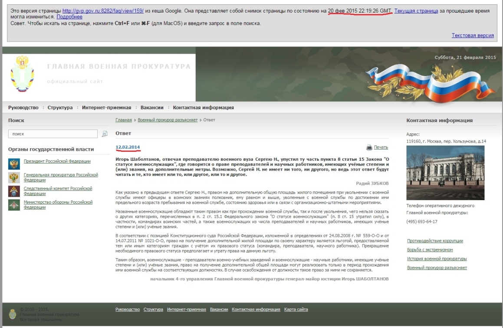Click the printer icon beside Печать
The width and height of the screenshot is (503, 328).
coord(369,147)
